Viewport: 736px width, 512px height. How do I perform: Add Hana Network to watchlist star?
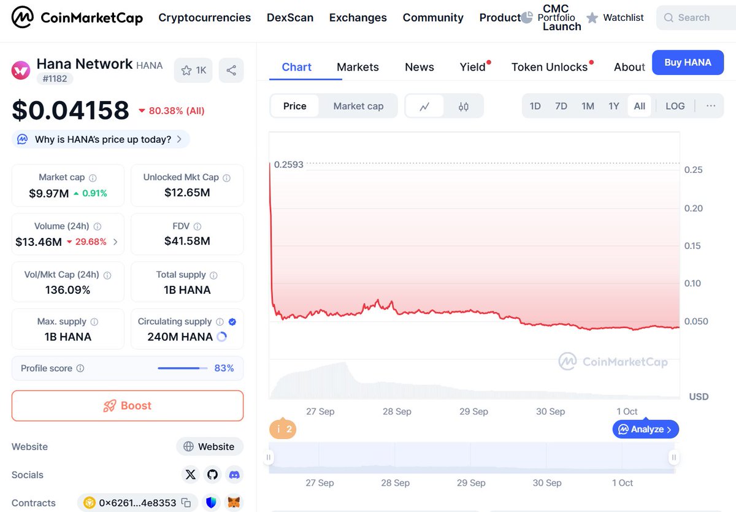point(194,71)
